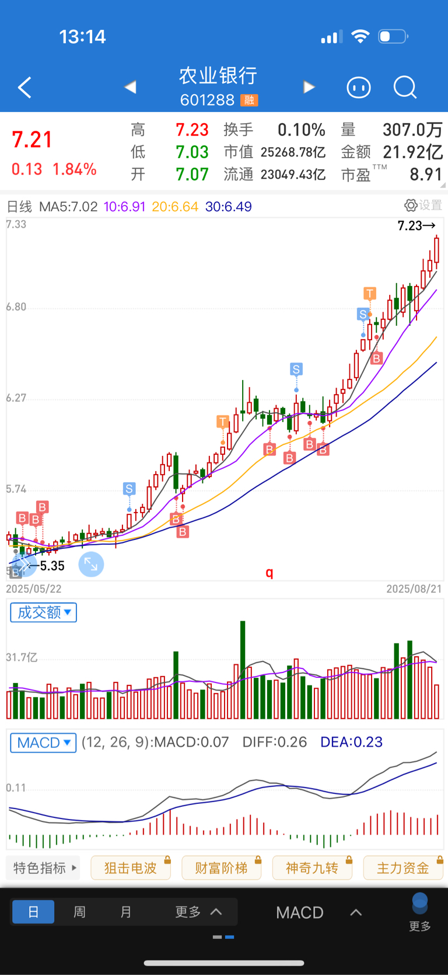The width and height of the screenshot is (448, 975).
Task: Open chart settings gear 设置
Action: (x=423, y=205)
